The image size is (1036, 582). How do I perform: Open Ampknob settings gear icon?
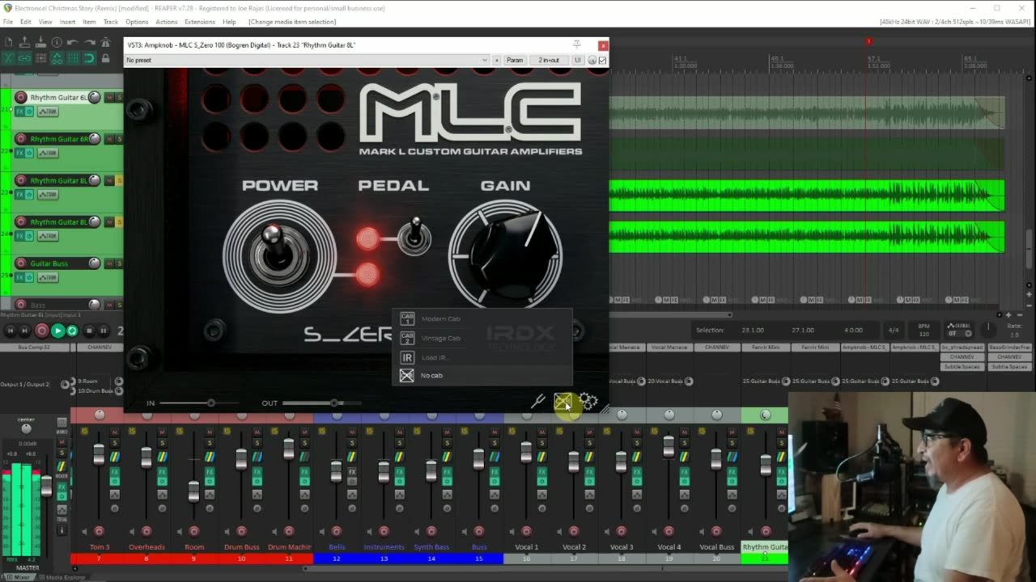[588, 401]
